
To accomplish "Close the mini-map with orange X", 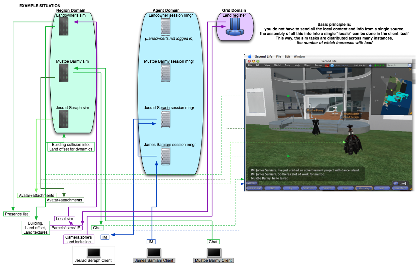I will click(410, 70).
